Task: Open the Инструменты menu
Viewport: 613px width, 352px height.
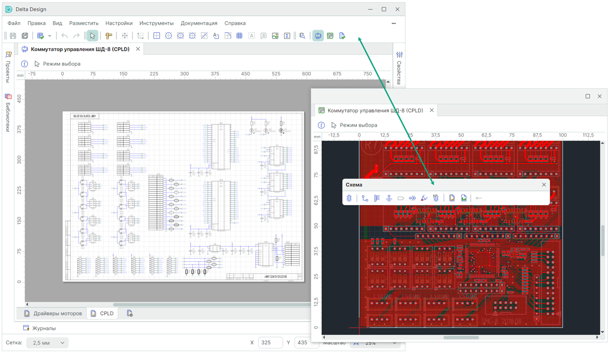Action: tap(156, 23)
